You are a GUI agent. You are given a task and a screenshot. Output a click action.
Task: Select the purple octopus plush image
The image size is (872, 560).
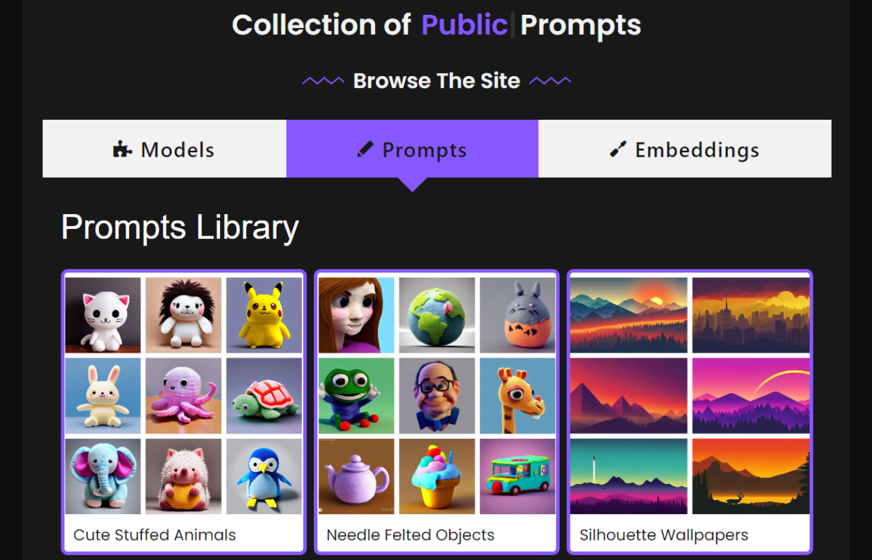[x=183, y=396]
